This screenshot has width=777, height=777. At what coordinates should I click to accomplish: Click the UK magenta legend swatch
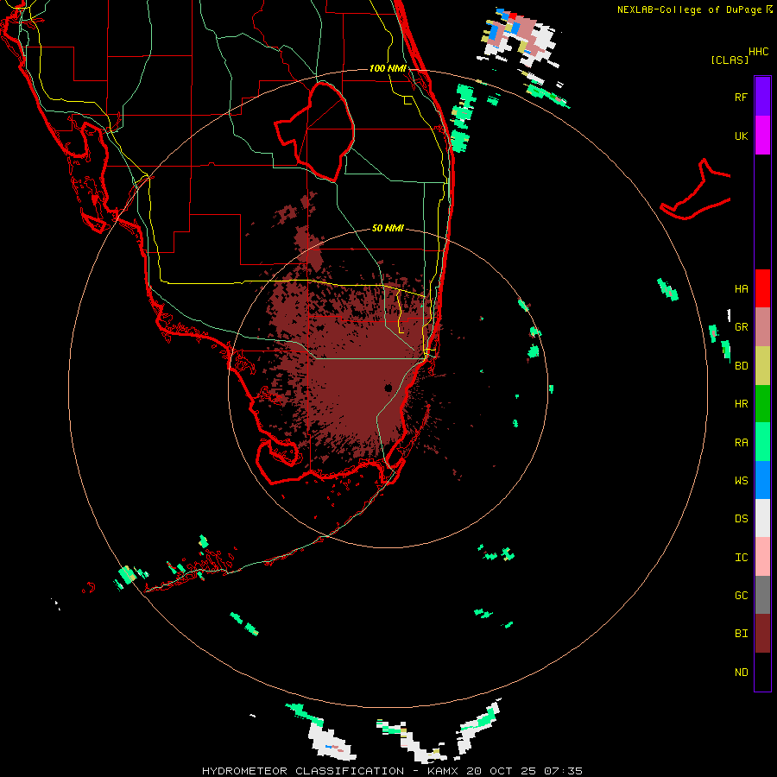(762, 135)
